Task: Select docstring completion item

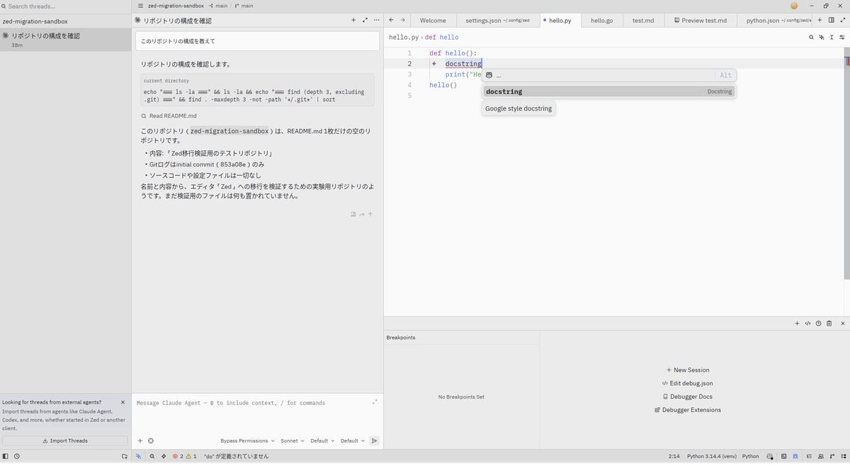Action: (x=608, y=91)
